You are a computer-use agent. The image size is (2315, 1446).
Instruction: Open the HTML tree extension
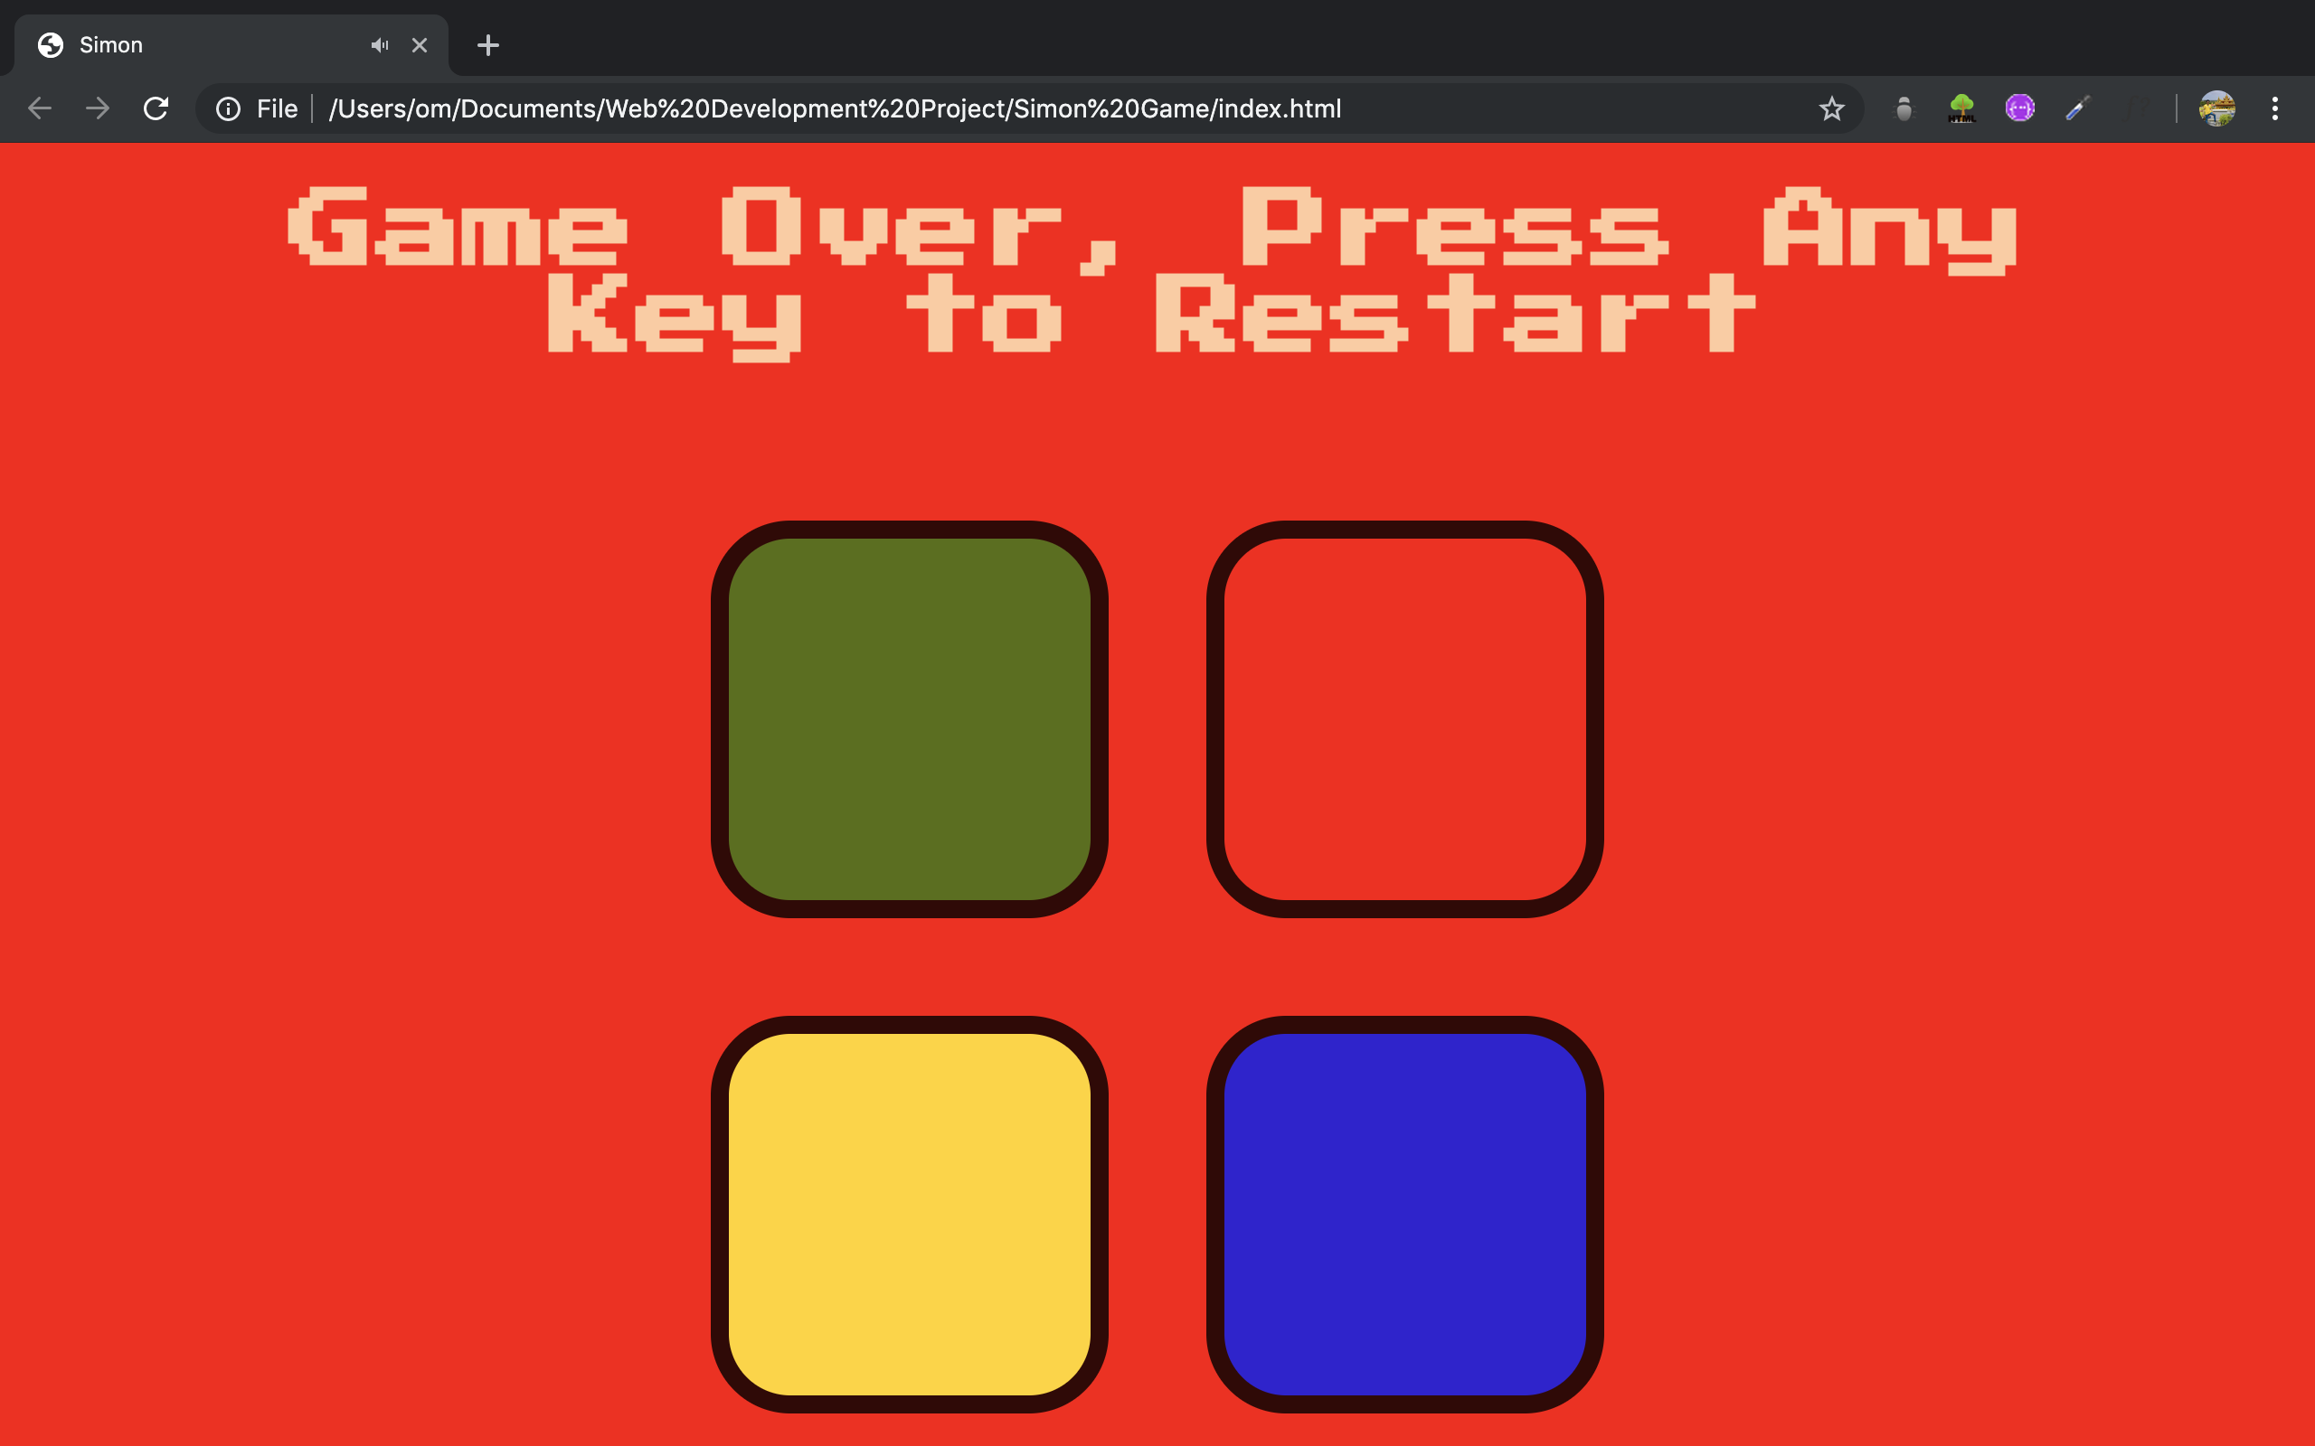coord(1961,109)
